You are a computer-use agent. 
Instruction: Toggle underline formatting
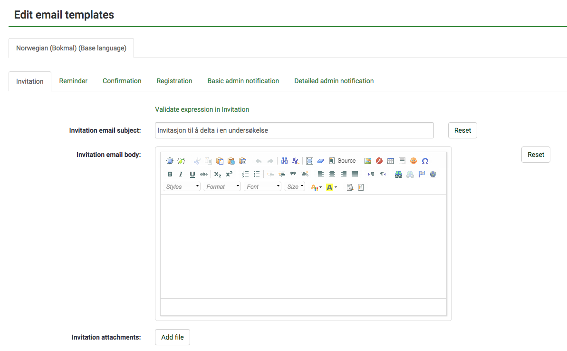[x=192, y=174]
